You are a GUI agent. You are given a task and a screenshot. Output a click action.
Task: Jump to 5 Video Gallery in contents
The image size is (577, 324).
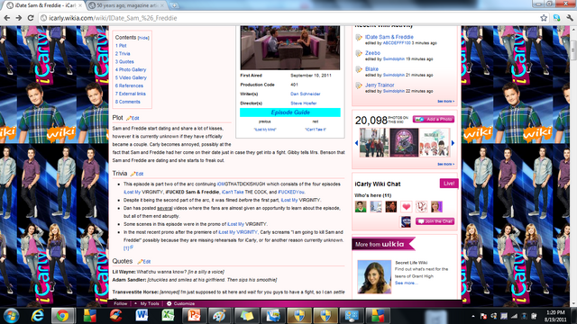pos(131,78)
